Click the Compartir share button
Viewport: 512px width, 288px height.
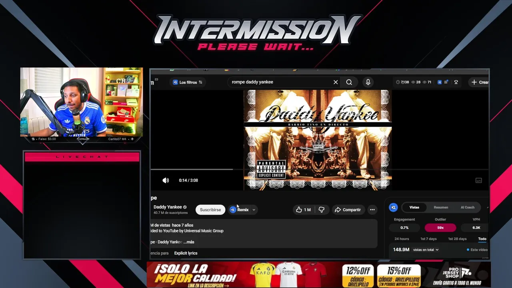point(348,210)
